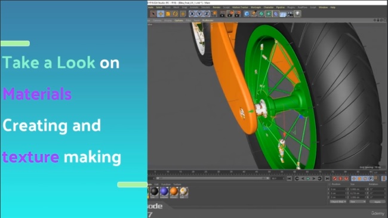Add a Cube primitive object
Screen dimensions: 388x218
(247, 14)
